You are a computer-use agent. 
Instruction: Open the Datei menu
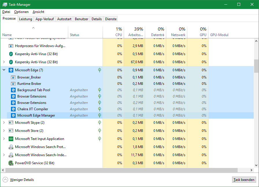click(6, 12)
